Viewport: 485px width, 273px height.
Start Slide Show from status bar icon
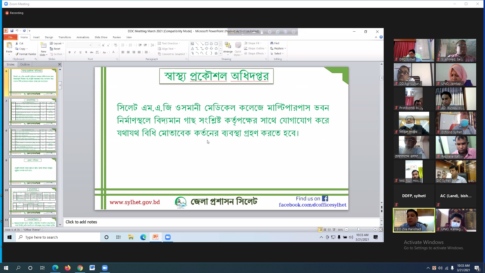click(x=334, y=230)
